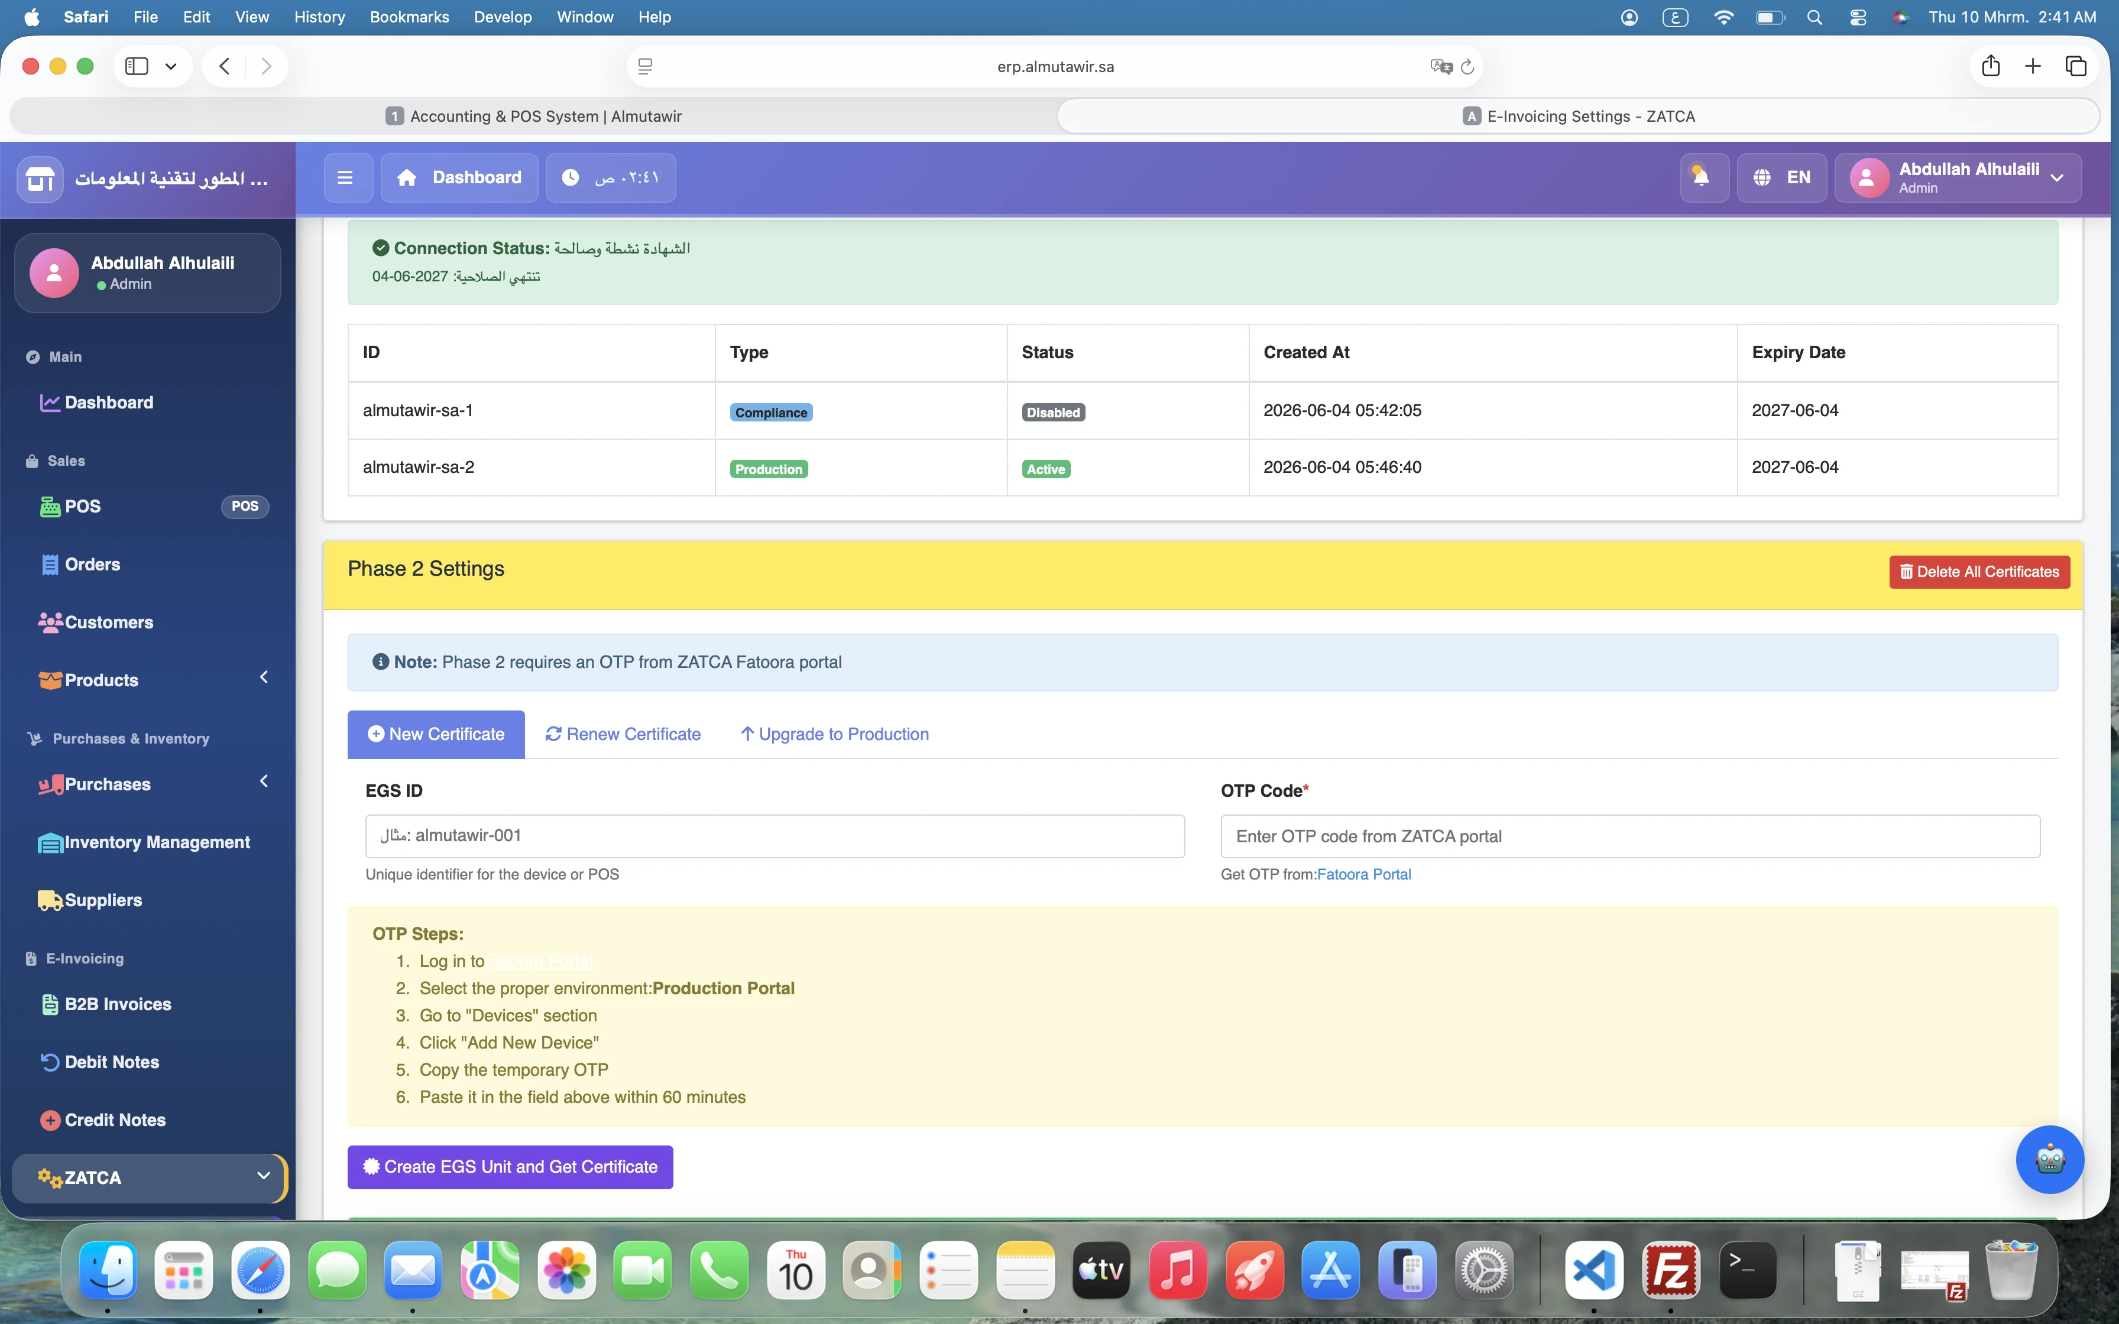The image size is (2119, 1324).
Task: Open Terminal from the Dock
Action: pyautogui.click(x=1748, y=1270)
